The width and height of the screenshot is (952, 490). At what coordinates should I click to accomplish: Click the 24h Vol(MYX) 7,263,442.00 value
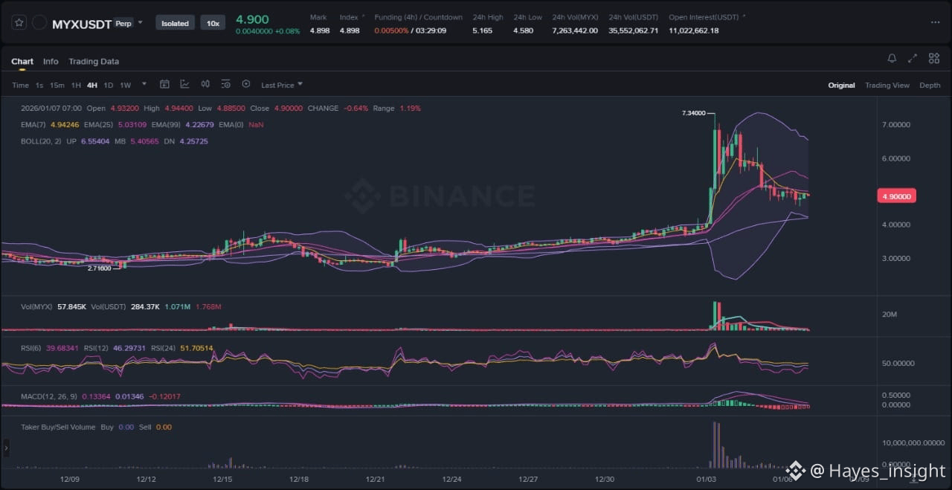coord(575,30)
